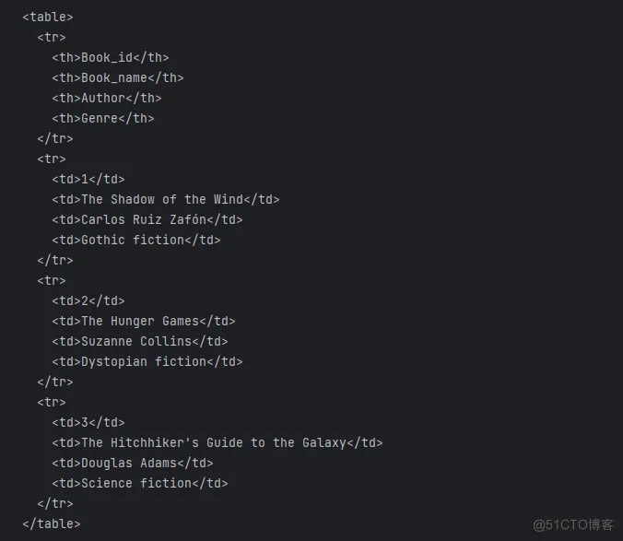The height and width of the screenshot is (541, 623).
Task: Click the Science fiction cell line
Action: click(x=139, y=483)
